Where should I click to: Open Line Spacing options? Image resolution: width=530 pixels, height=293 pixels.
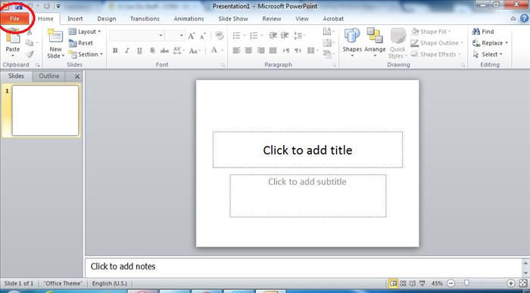299,35
